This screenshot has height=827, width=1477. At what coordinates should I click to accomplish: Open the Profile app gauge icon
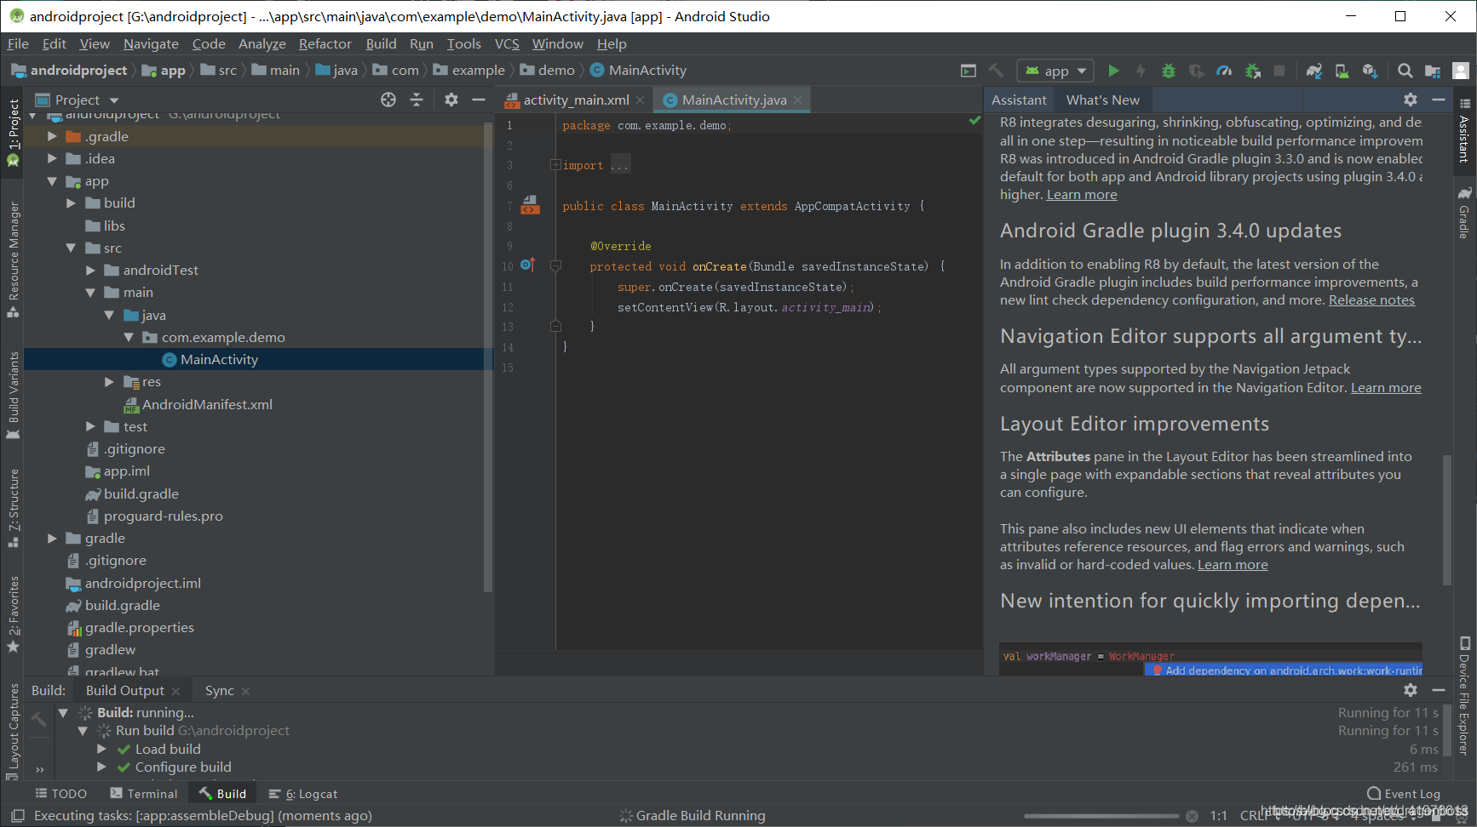pos(1224,71)
